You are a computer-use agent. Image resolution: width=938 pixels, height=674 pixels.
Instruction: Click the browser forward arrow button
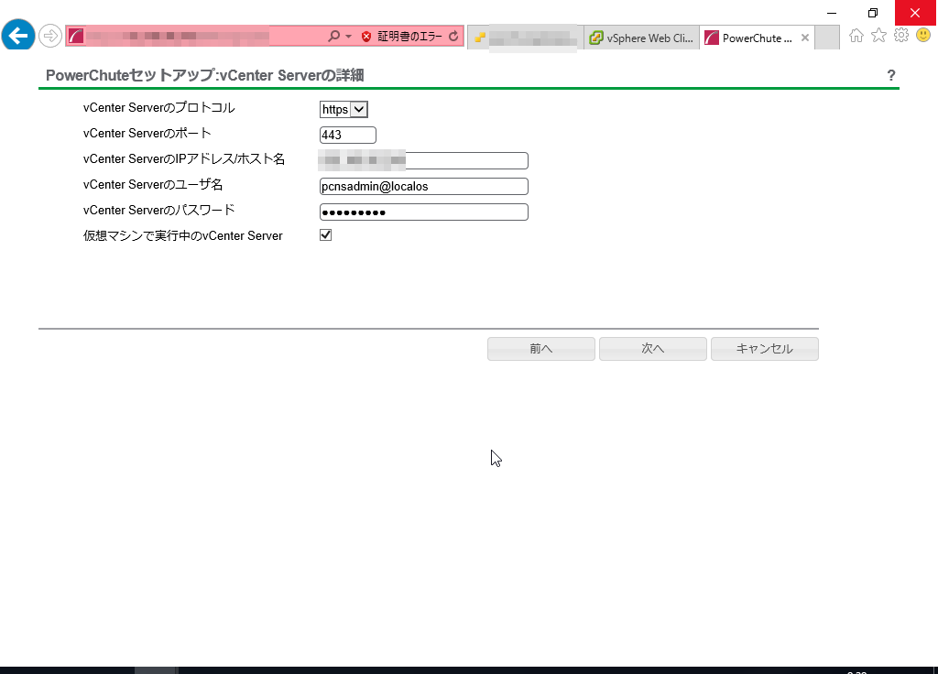pos(49,37)
